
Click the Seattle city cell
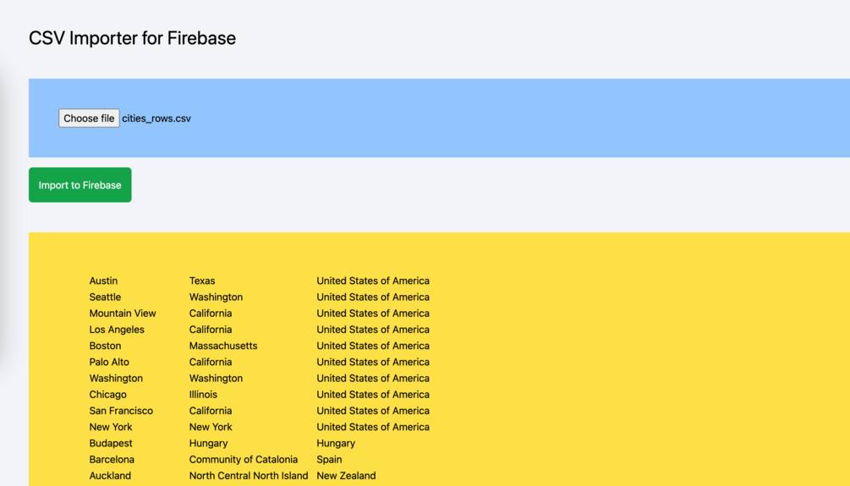point(105,297)
